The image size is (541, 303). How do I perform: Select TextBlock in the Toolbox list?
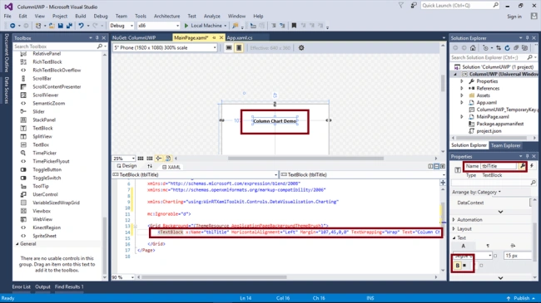42,128
